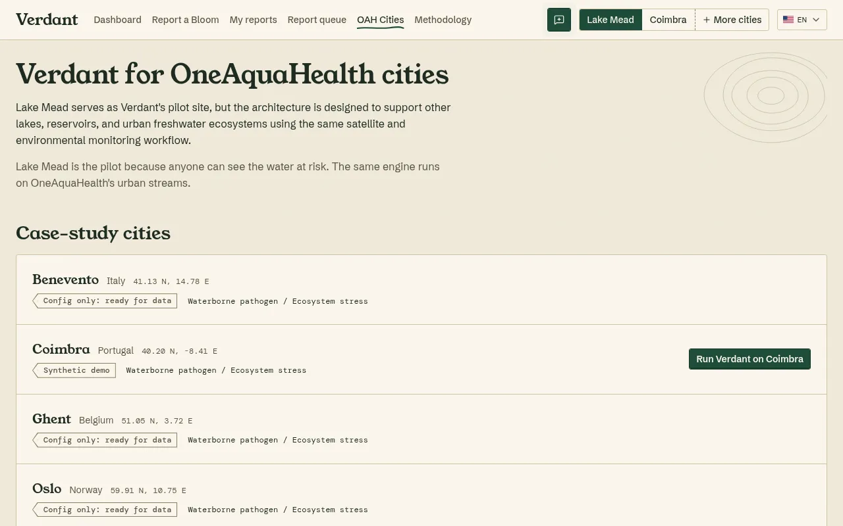The height and width of the screenshot is (526, 843).
Task: Click the Case-study cities heading
Action: (93, 233)
